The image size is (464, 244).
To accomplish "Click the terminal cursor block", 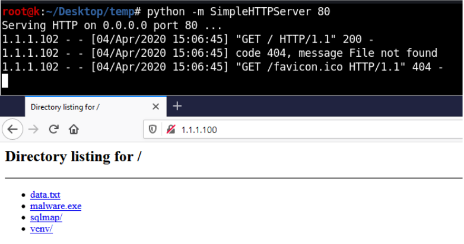I will [x=5, y=81].
